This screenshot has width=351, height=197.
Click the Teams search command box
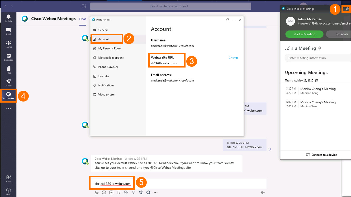[171, 6]
